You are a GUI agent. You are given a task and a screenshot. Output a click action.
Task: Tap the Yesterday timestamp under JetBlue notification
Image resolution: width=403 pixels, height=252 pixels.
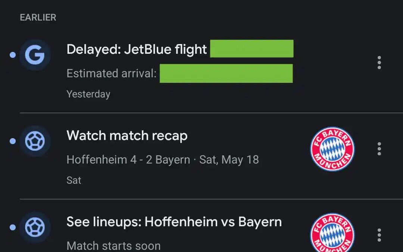[88, 94]
